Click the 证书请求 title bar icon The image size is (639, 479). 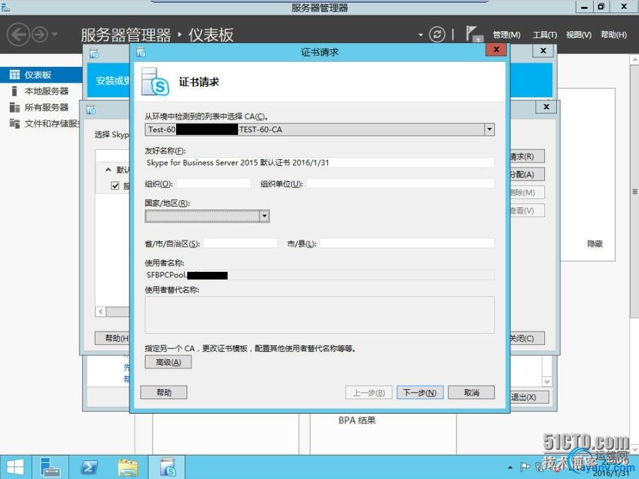point(141,53)
